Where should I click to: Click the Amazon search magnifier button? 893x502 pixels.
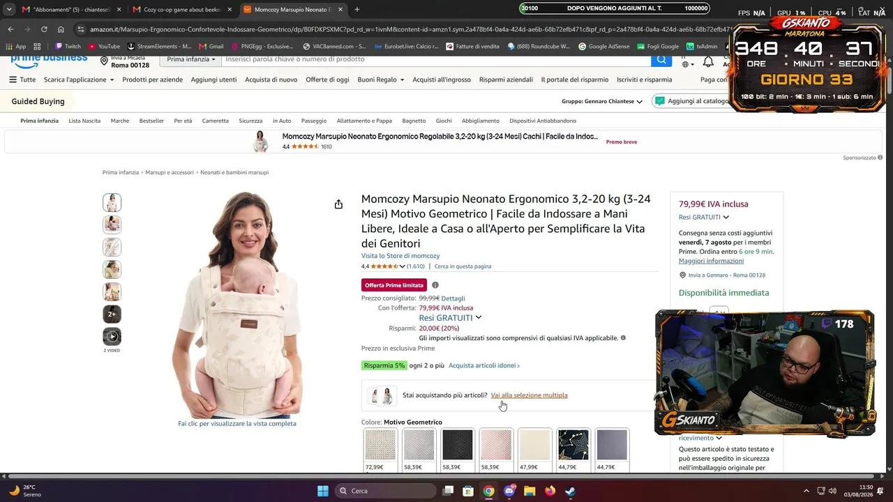coord(661,60)
